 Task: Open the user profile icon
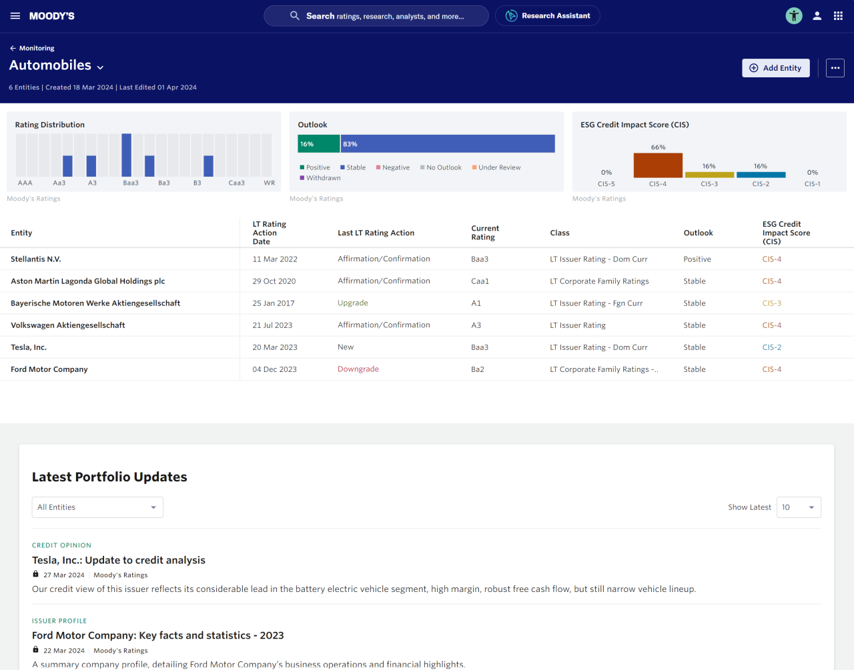pos(817,16)
